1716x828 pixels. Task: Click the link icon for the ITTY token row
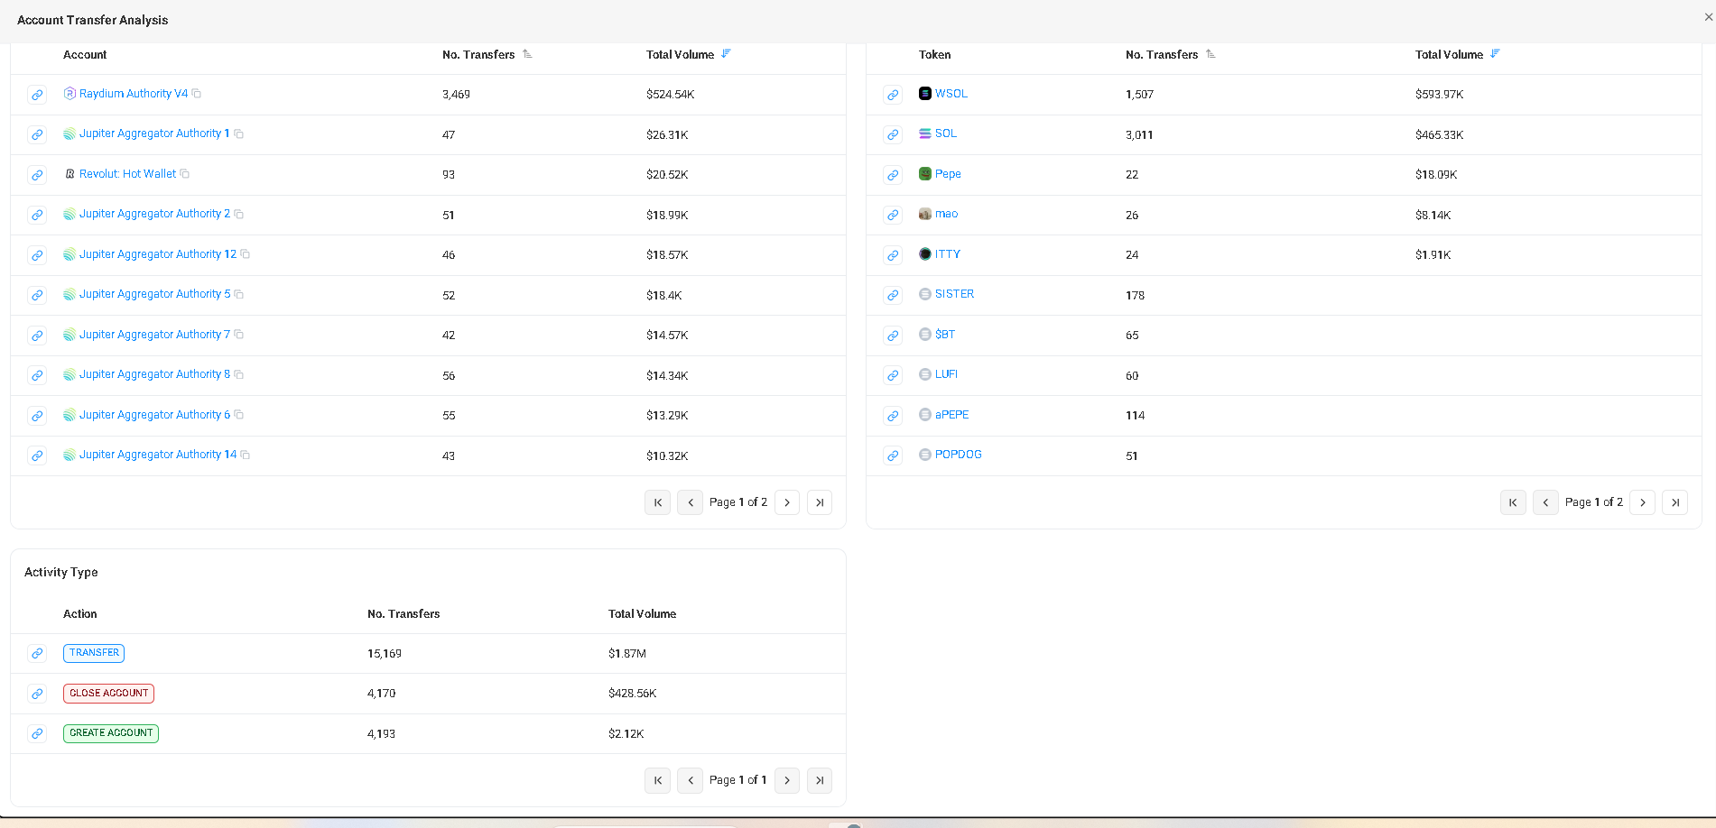point(893,255)
